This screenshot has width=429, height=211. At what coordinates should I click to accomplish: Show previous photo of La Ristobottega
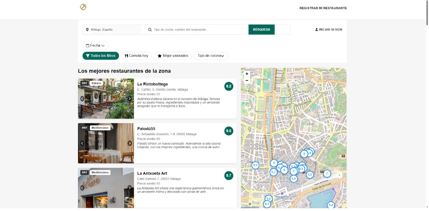click(82, 99)
